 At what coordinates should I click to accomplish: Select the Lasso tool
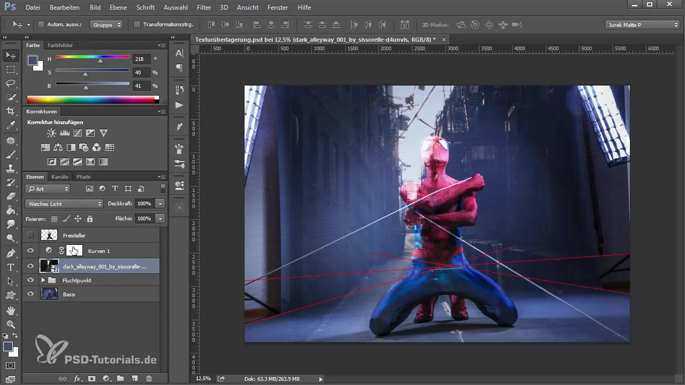10,83
